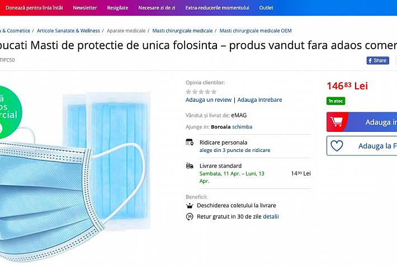Click the personal pickup store icon
Image resolution: width=397 pixels, height=266 pixels.
(x=190, y=142)
